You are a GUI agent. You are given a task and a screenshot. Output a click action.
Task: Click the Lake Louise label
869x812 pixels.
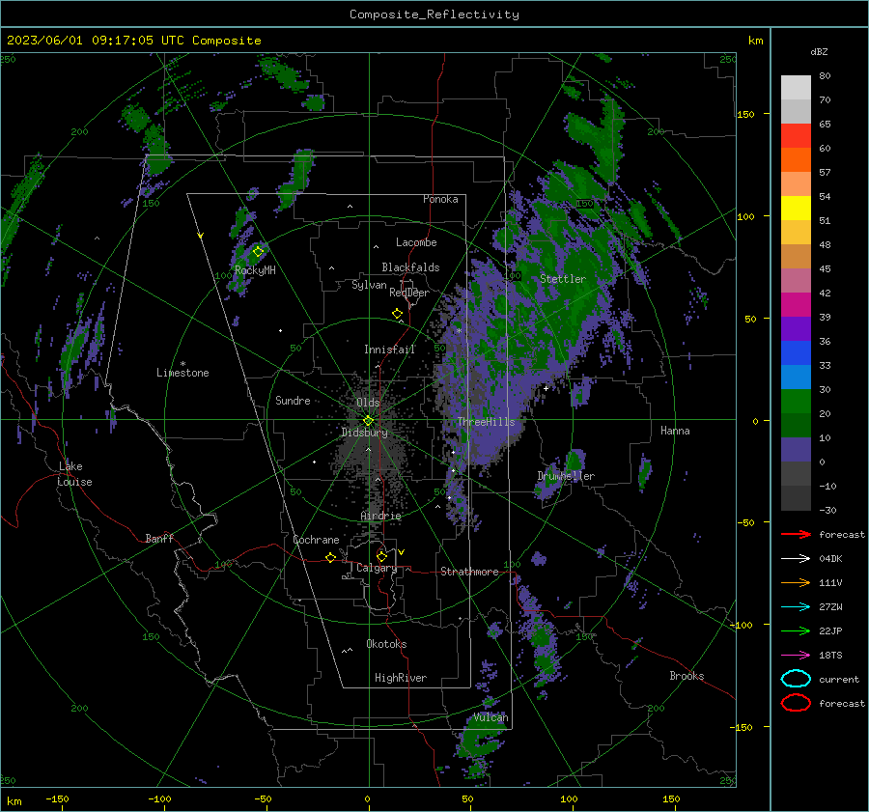tap(74, 474)
